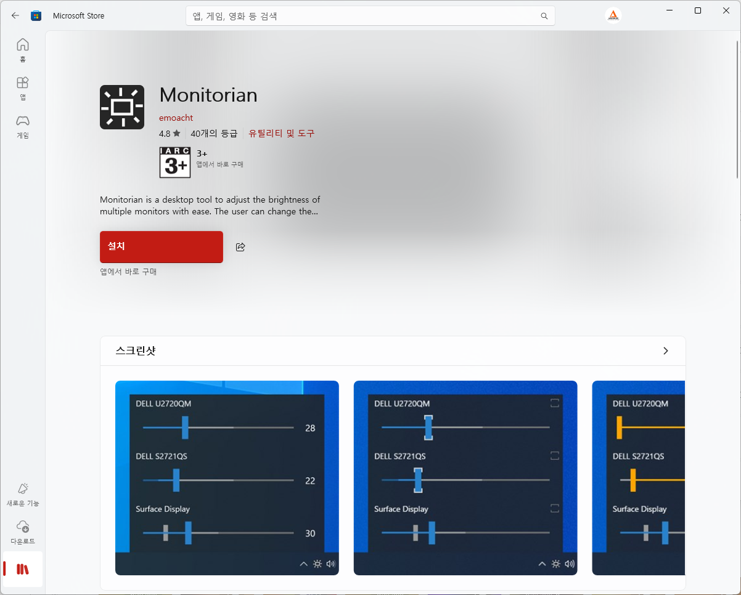Minimize the Microsoft Store window

[x=669, y=10]
